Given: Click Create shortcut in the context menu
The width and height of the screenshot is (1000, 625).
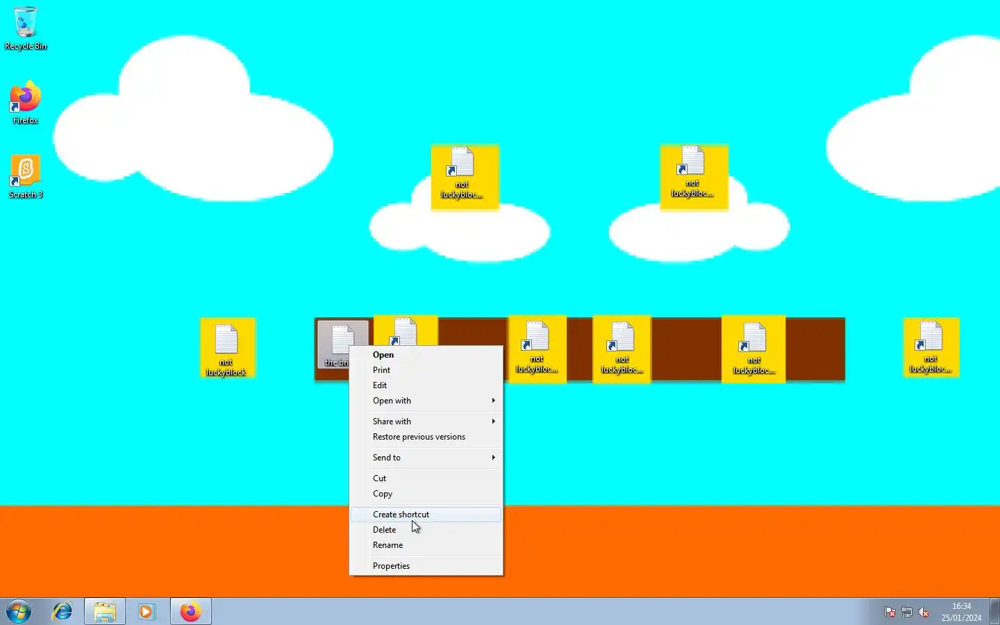Looking at the screenshot, I should coord(426,515).
